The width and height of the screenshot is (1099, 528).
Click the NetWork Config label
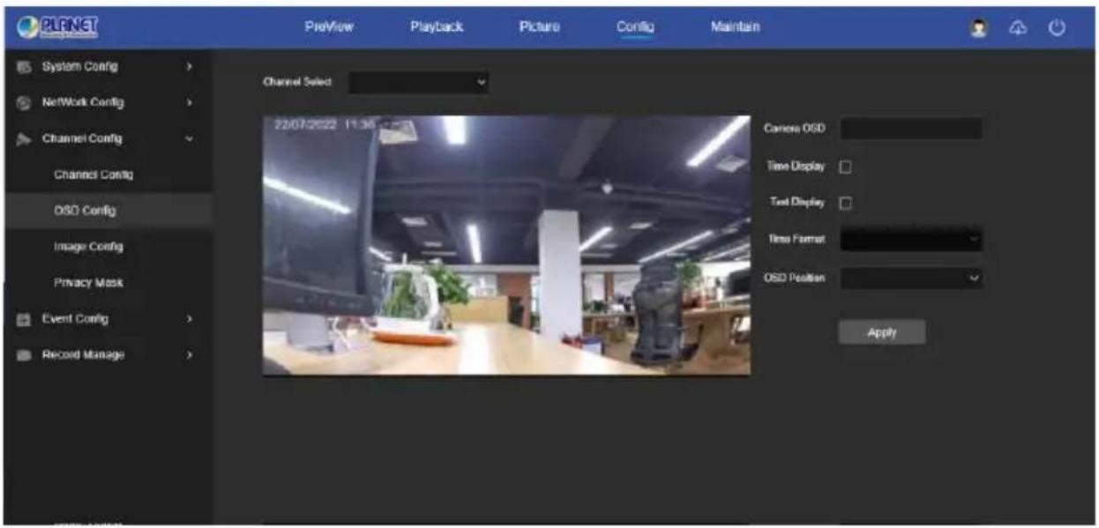click(x=83, y=103)
